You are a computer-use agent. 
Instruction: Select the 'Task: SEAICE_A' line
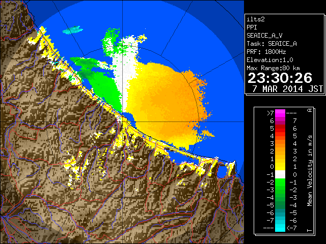click(271, 44)
